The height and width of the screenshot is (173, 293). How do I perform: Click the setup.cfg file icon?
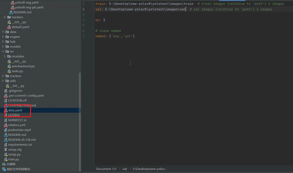click(x=6, y=149)
